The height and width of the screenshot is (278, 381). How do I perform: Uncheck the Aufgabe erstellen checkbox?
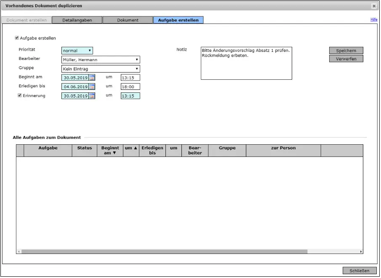coord(17,38)
